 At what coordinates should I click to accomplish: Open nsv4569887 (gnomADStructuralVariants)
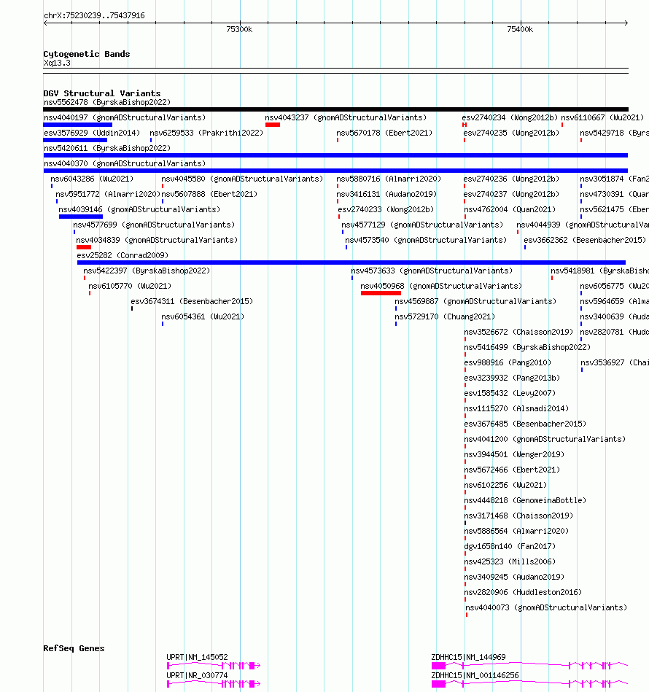(475, 301)
